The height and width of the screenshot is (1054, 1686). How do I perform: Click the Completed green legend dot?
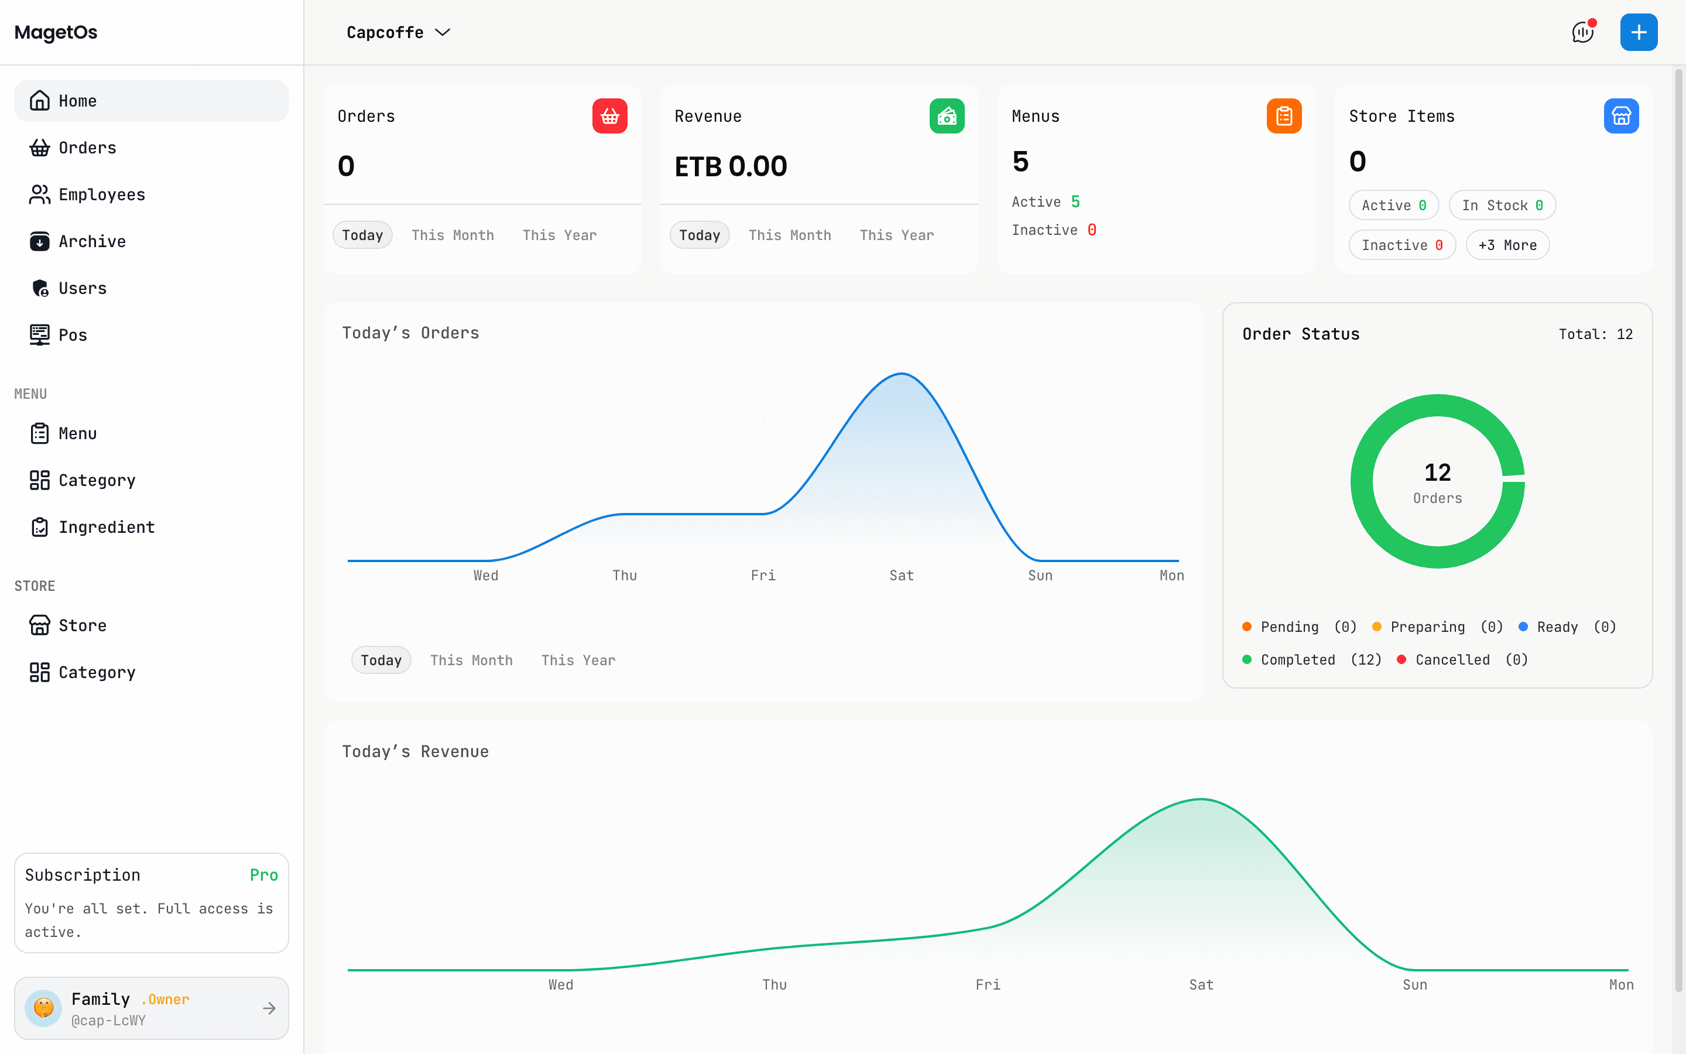point(1247,659)
